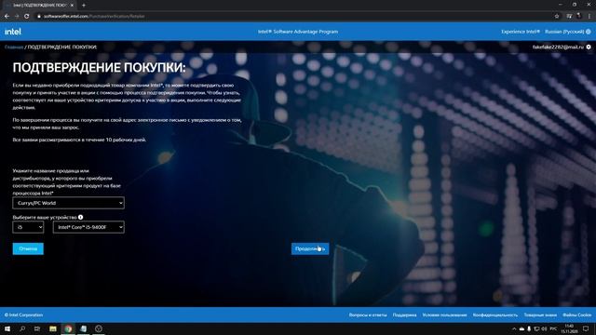This screenshot has width=596, height=335.
Task: Select the Intel page browser tab
Action: tap(39, 6)
